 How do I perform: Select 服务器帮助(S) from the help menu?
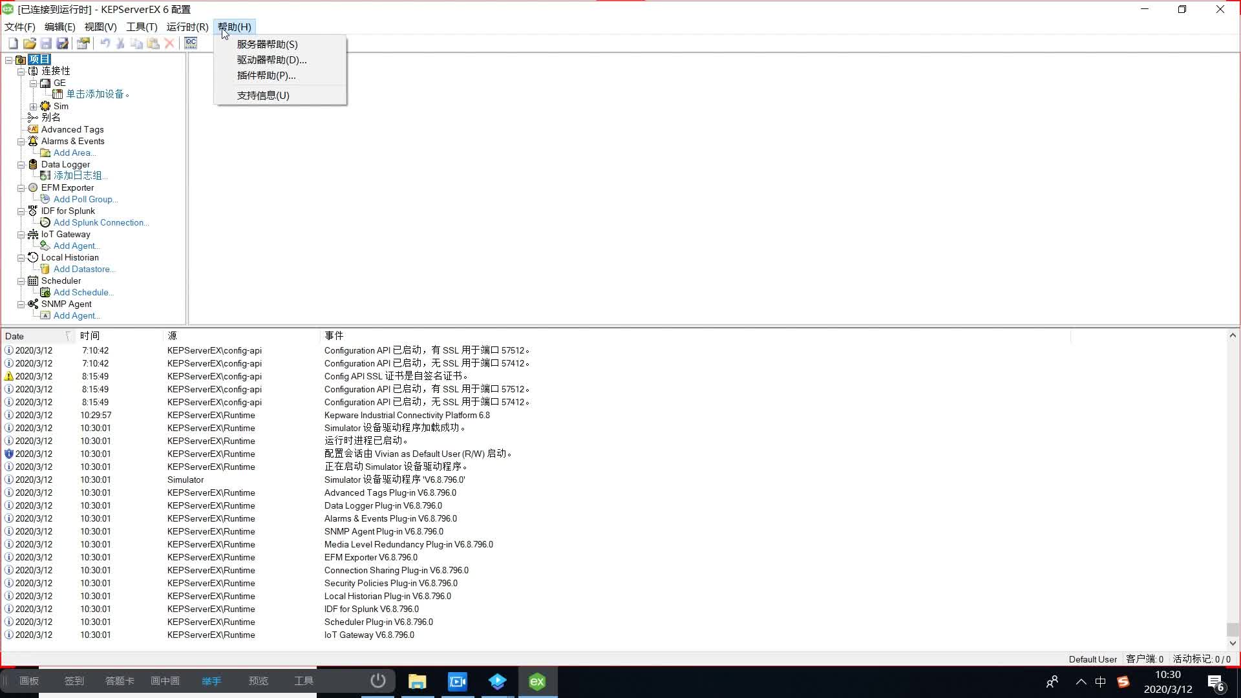click(267, 45)
